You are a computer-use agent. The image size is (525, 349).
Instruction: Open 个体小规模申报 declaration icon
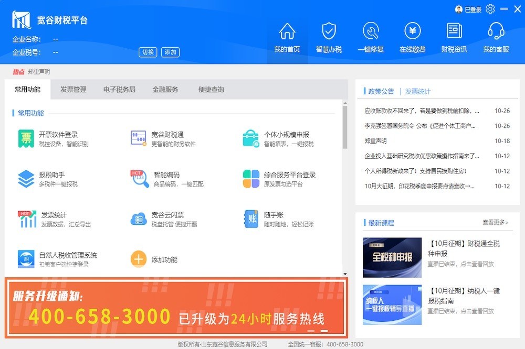coord(250,138)
